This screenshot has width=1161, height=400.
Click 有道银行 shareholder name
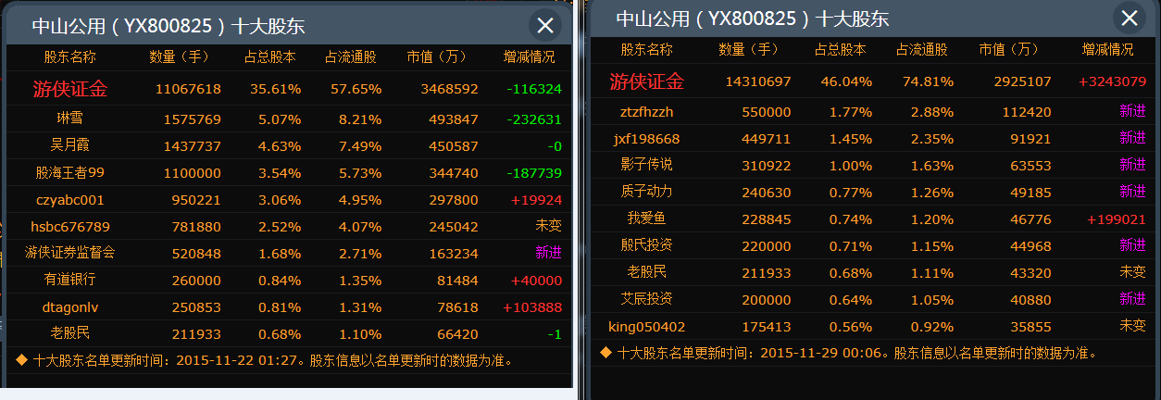(x=69, y=280)
